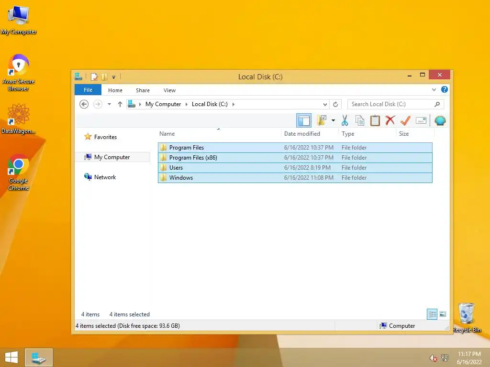Click the New folder icon in title bar
490x367 pixels.
tap(104, 76)
